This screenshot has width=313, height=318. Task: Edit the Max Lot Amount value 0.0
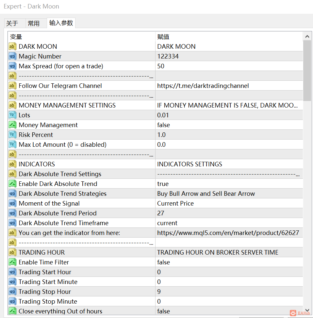(x=229, y=144)
